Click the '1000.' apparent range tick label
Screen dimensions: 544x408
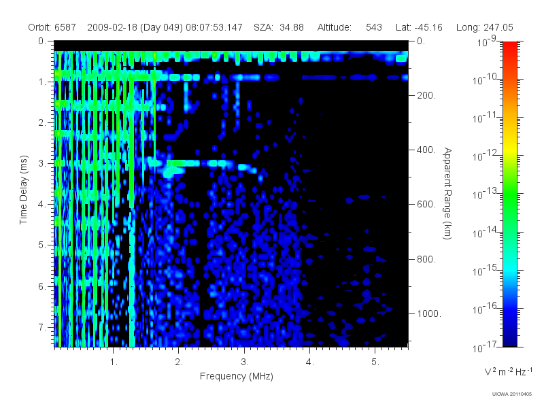click(x=429, y=313)
